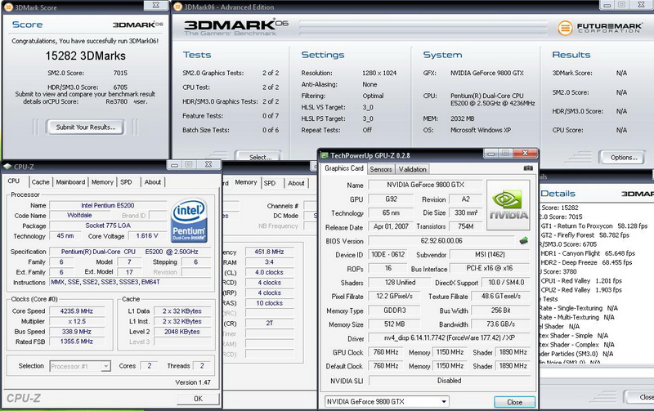Click the Level 2 cache value 2048 KBytes
This screenshot has height=411, width=654.
(181, 332)
